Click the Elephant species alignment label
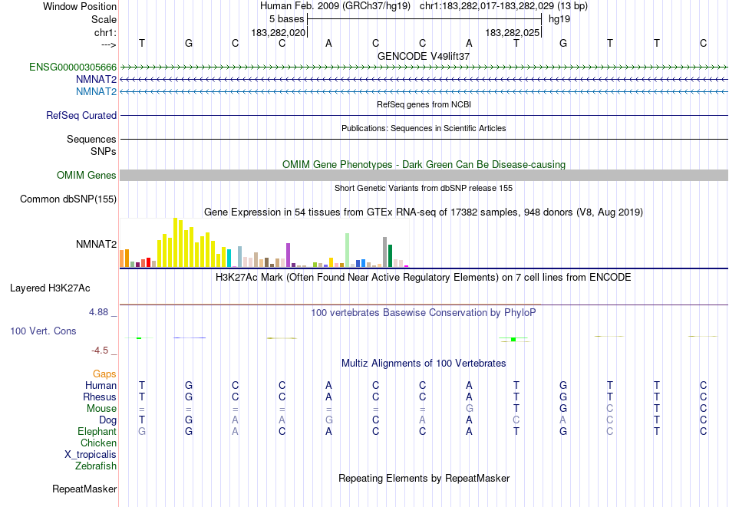The image size is (729, 507). [x=97, y=431]
